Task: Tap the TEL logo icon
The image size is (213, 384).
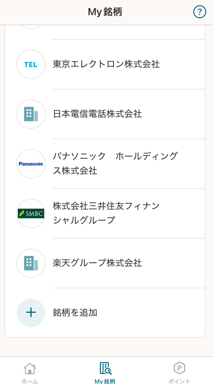Action: pyautogui.click(x=31, y=64)
